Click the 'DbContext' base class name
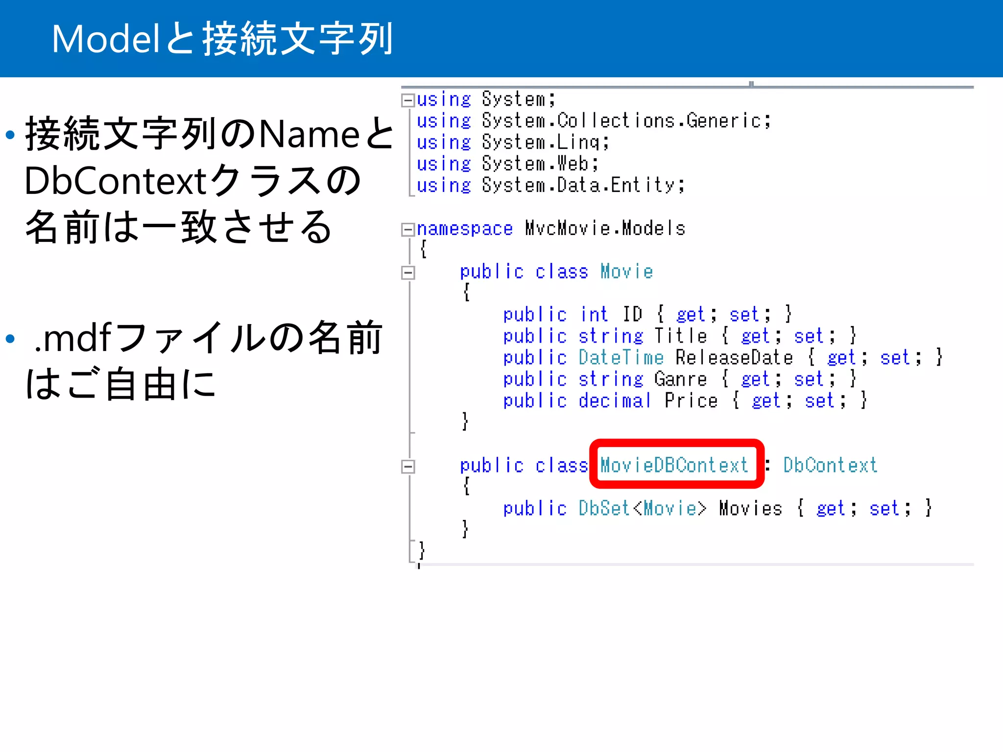The height and width of the screenshot is (752, 1003). tap(830, 465)
